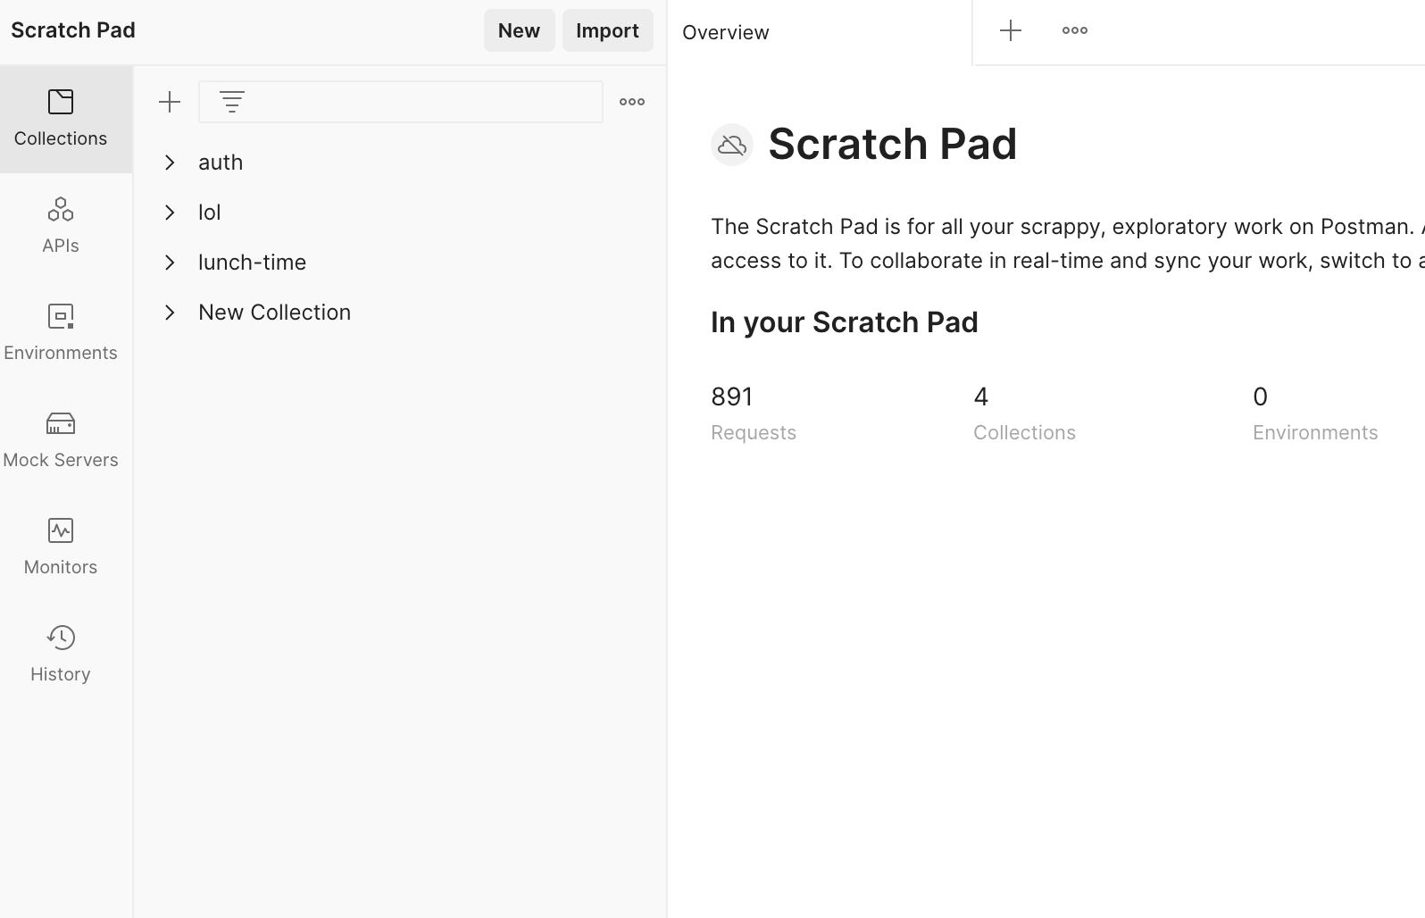
Task: Expand the lunch-time collection
Action: (170, 263)
